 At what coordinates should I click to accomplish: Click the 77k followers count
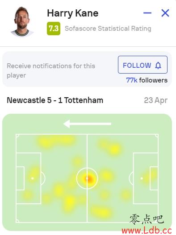pos(147,80)
